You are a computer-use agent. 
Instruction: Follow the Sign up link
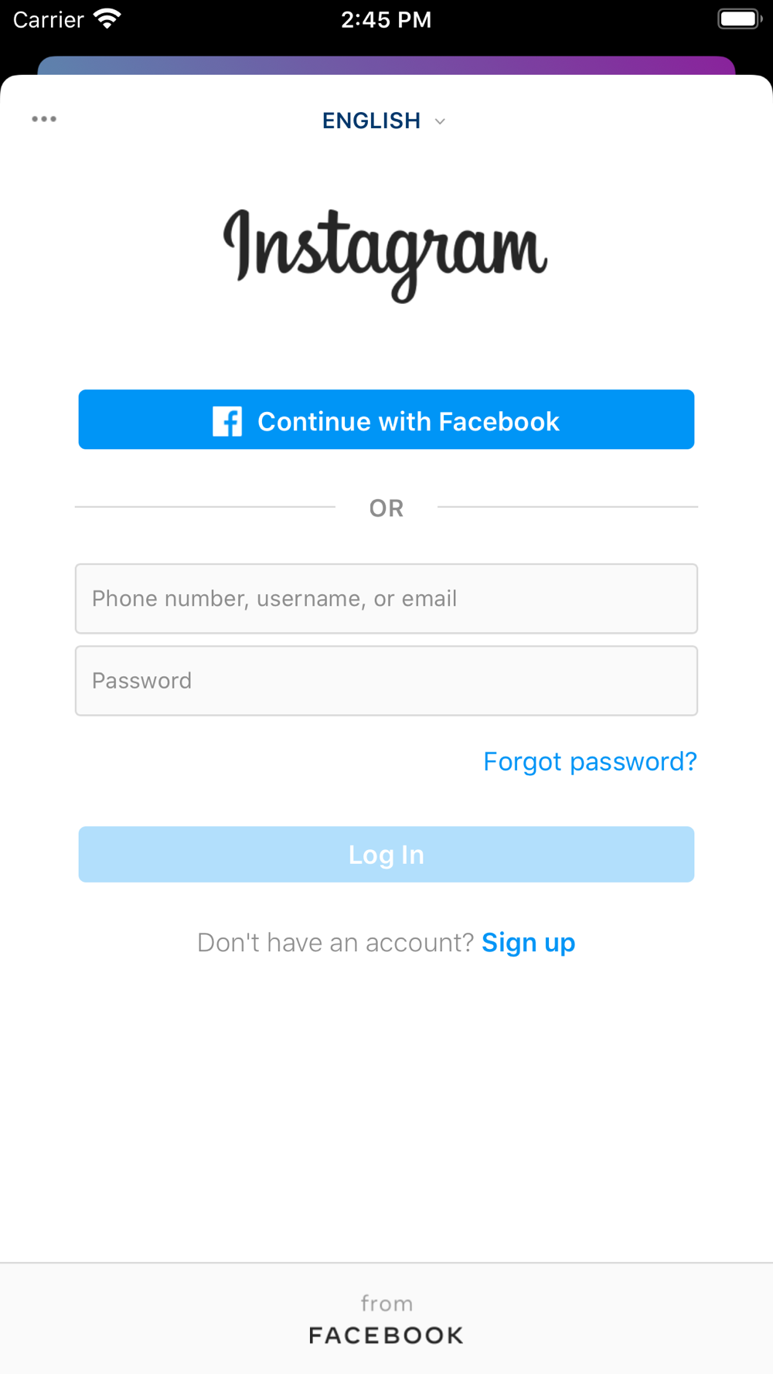(529, 944)
